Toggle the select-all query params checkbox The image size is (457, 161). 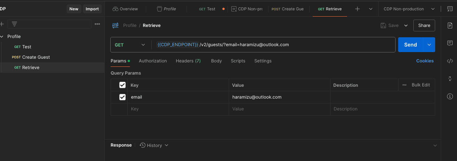(x=122, y=85)
